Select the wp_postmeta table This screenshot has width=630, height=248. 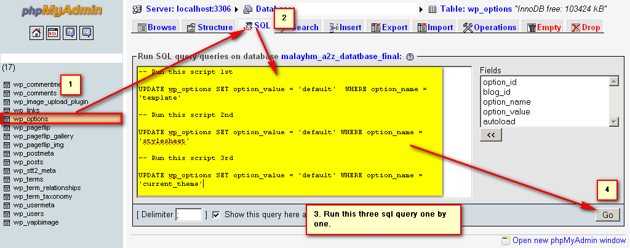click(33, 154)
